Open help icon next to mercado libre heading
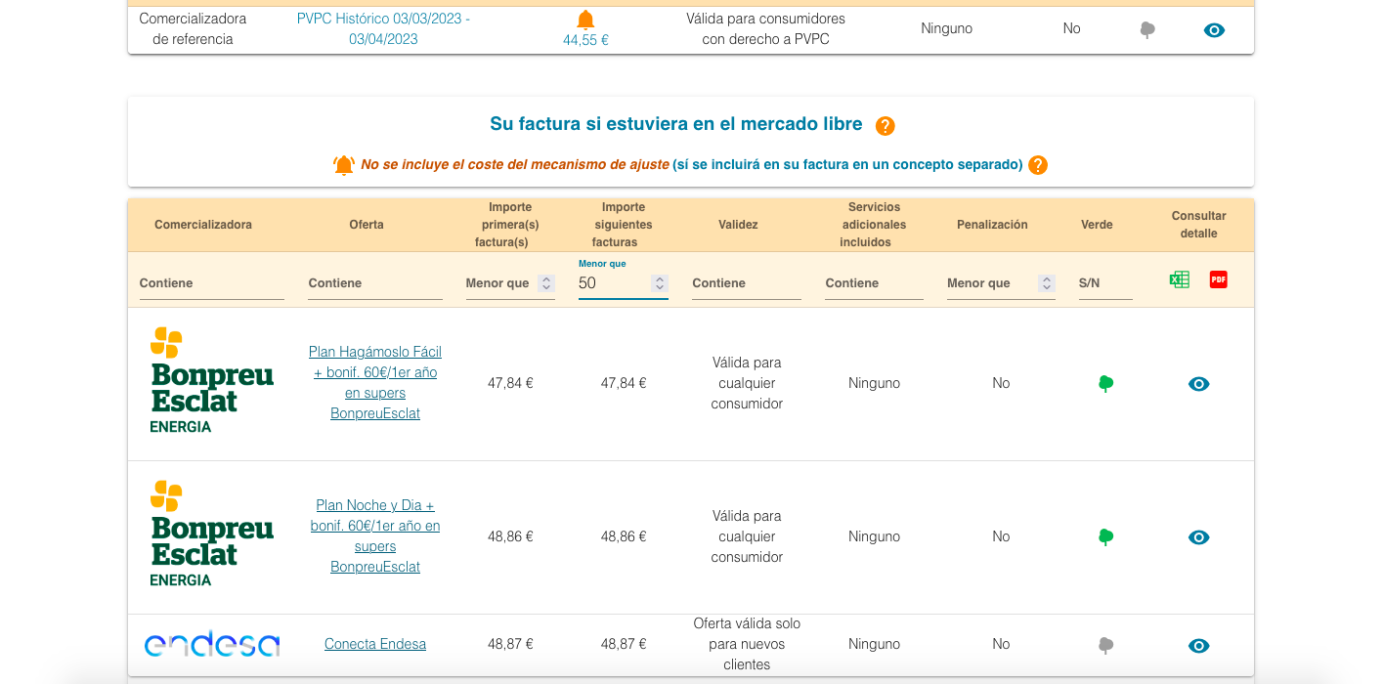The image size is (1383, 684). 885,126
